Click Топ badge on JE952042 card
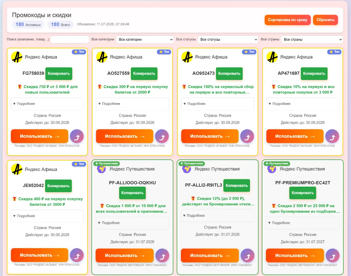Screen dimensions: 351x276 pyautogui.click(x=79, y=164)
